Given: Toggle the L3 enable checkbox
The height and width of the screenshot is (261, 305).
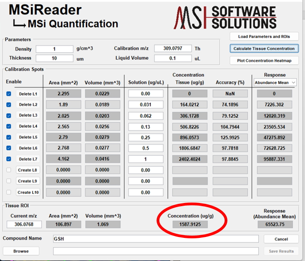Looking at the screenshot, I should (x=9, y=116).
